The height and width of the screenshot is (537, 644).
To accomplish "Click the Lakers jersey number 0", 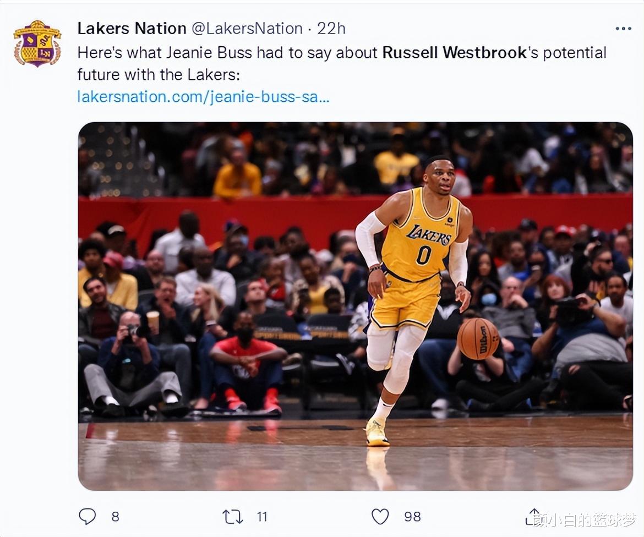I will tap(423, 255).
